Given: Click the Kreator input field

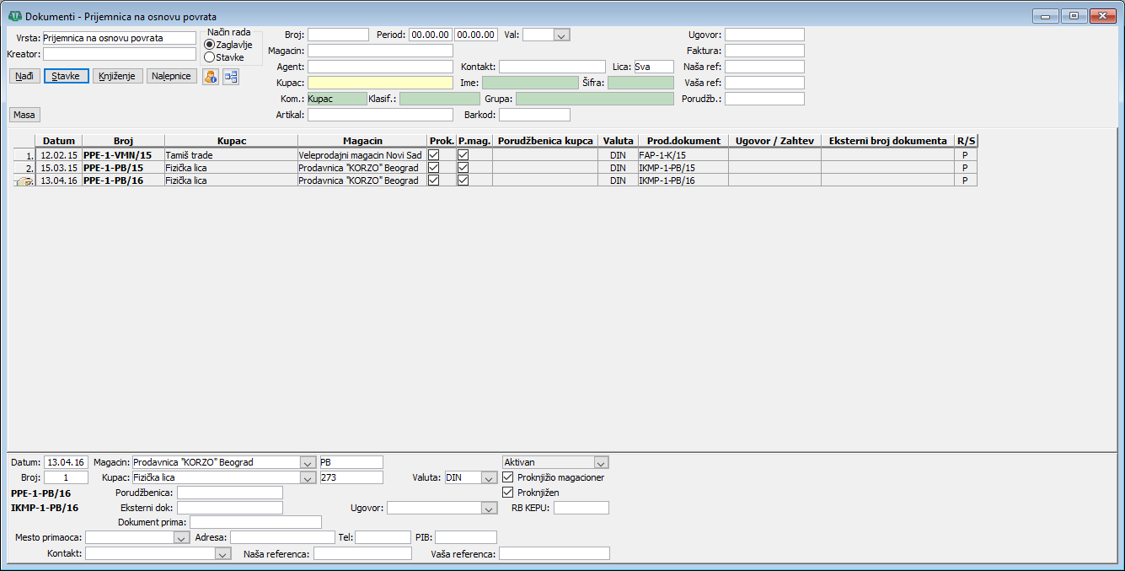Looking at the screenshot, I should (x=119, y=54).
